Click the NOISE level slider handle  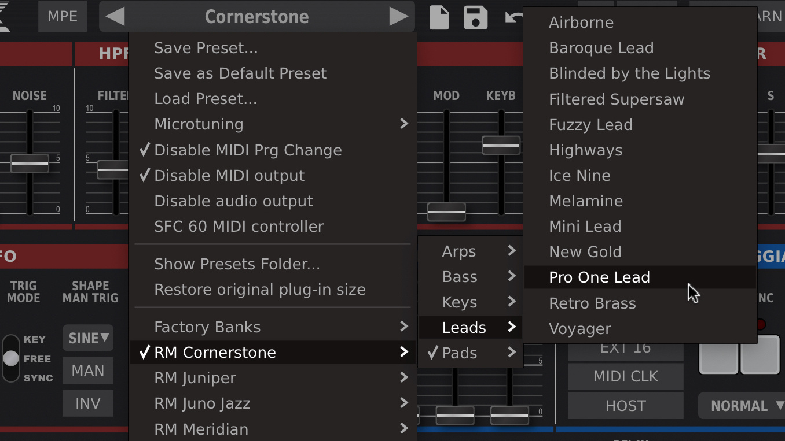coord(30,164)
